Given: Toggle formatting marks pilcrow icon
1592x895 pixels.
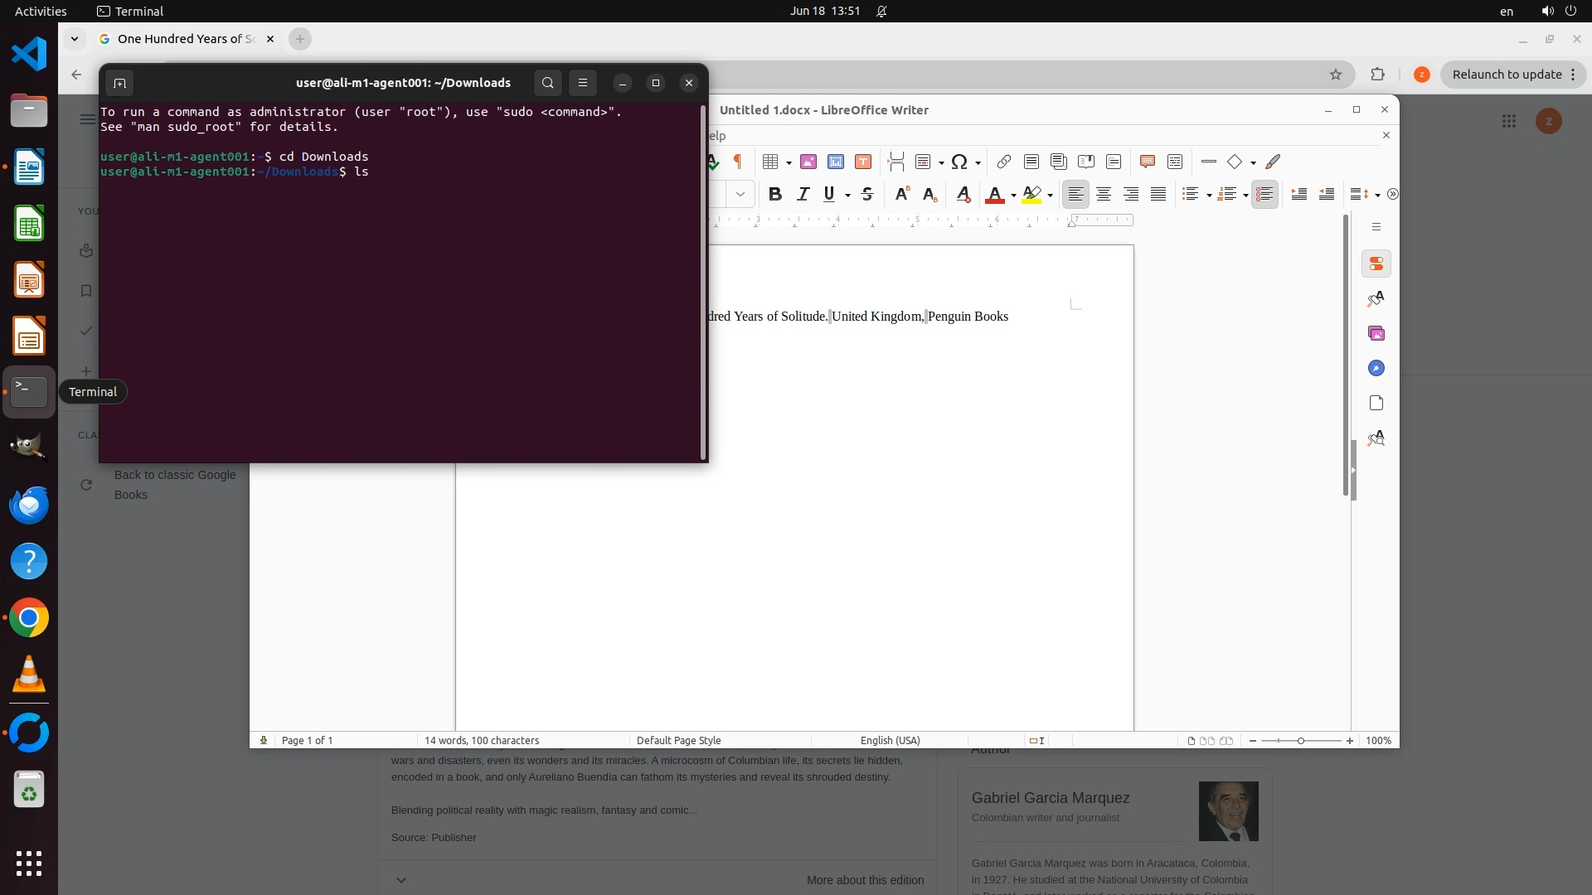Looking at the screenshot, I should pyautogui.click(x=737, y=162).
